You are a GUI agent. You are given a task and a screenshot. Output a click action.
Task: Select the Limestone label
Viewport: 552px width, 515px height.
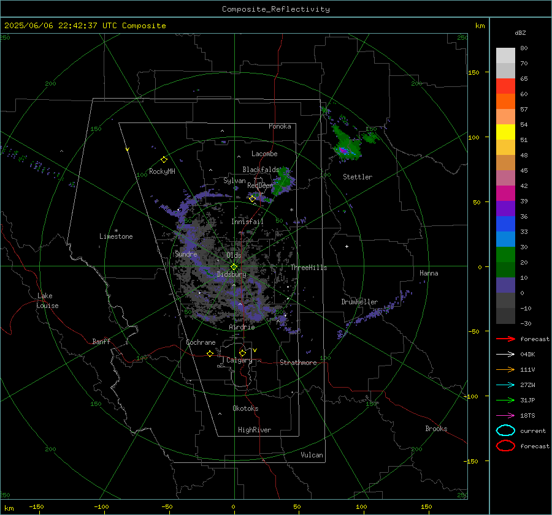pyautogui.click(x=116, y=236)
